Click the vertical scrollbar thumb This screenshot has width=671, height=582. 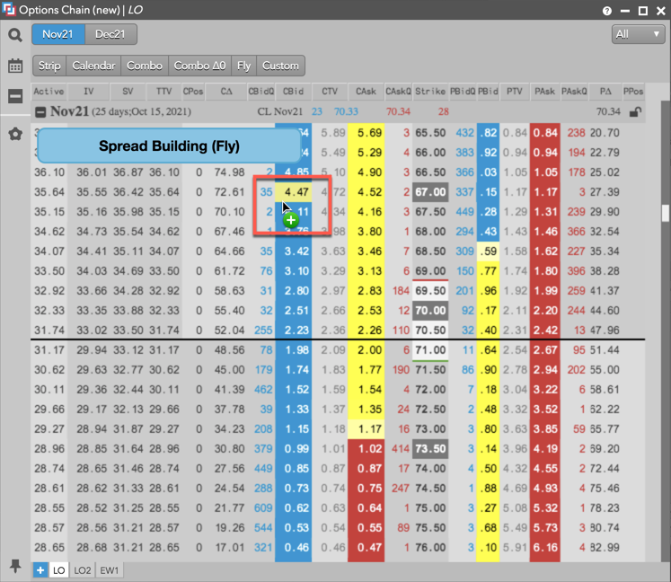(666, 213)
